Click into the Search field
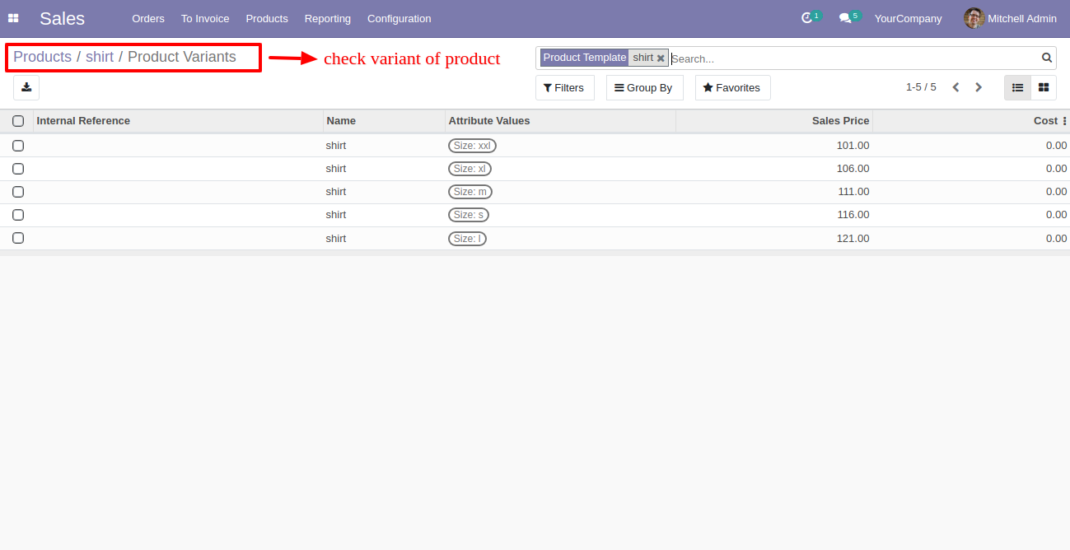The height and width of the screenshot is (550, 1070). pos(853,58)
